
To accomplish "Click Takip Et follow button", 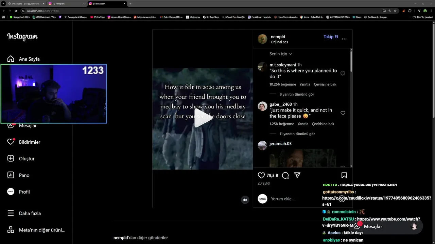I will pyautogui.click(x=331, y=37).
